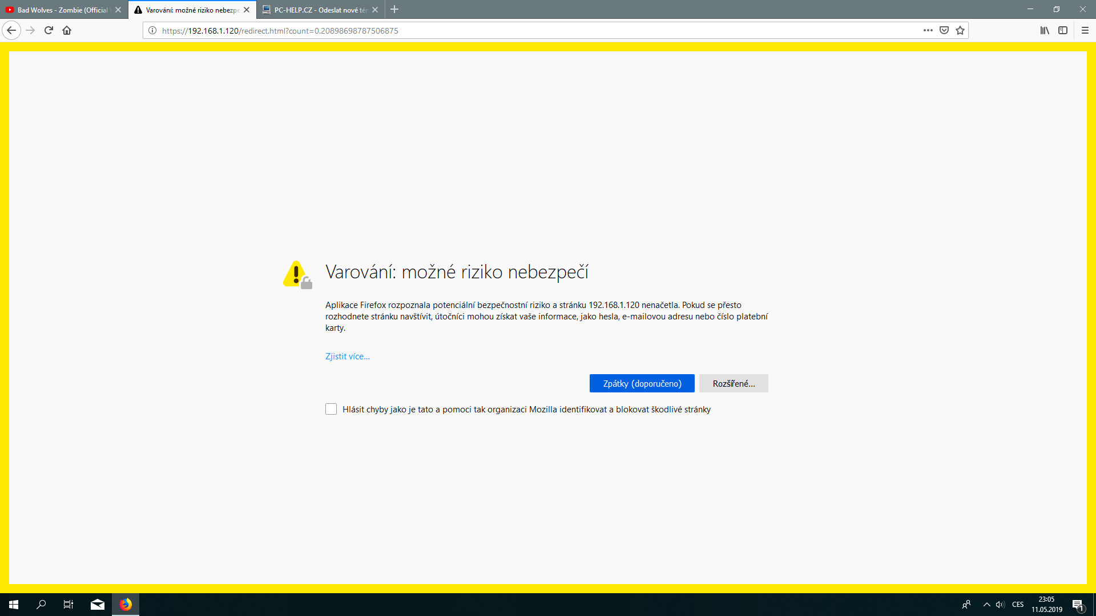Expand hidden system tray icons
This screenshot has width=1096, height=616.
tap(986, 605)
